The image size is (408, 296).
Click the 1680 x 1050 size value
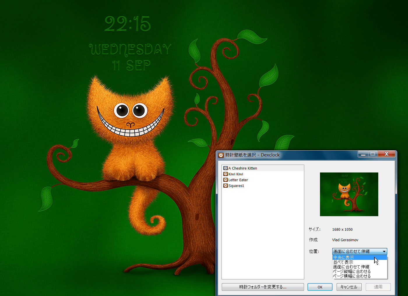pos(342,230)
